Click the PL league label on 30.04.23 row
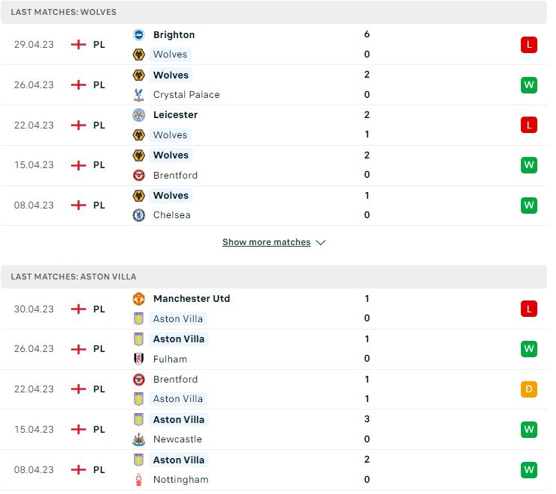556x494 pixels. coord(99,309)
